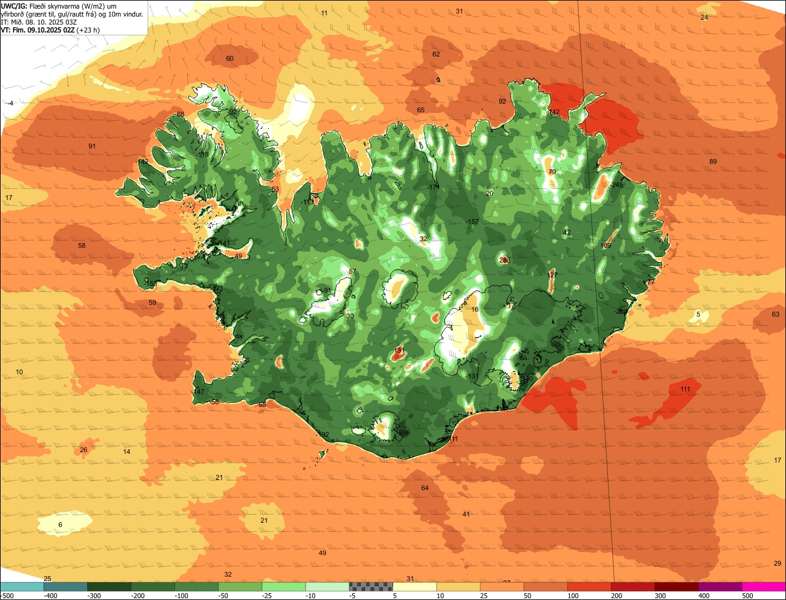Click the map value '62' north of Iceland

[436, 54]
